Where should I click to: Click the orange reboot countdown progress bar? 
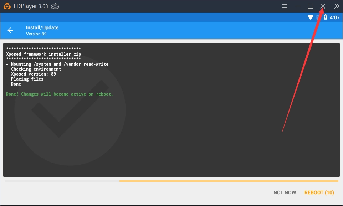click(x=228, y=181)
